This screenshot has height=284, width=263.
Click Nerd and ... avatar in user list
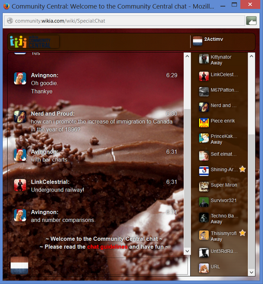point(204,107)
